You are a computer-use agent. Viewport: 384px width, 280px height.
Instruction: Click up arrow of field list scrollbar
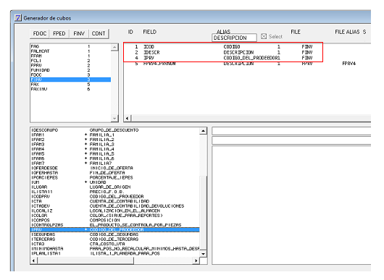coord(204,131)
